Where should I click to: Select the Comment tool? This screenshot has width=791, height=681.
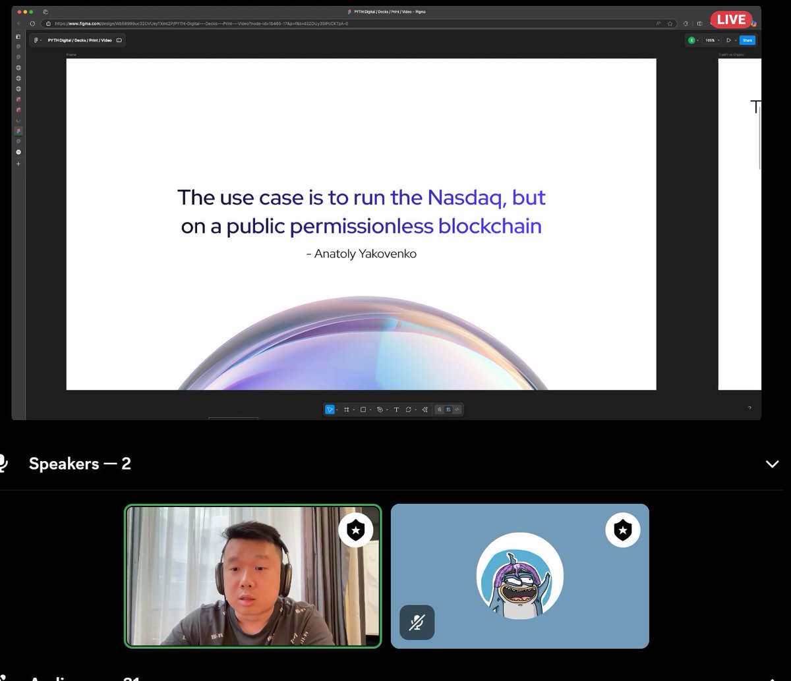coord(409,410)
